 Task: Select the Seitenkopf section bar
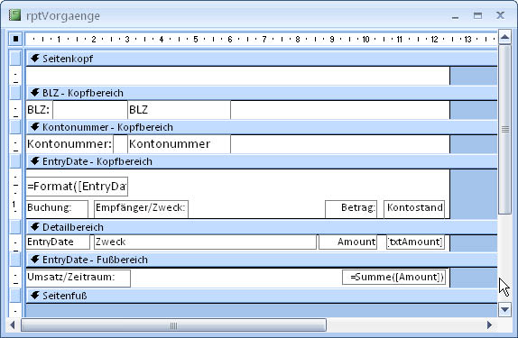click(262, 59)
